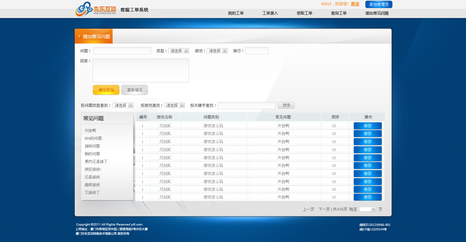Viewport: 466px width, 242px height.
Task: Open 工单录入 menu
Action: pos(270,13)
